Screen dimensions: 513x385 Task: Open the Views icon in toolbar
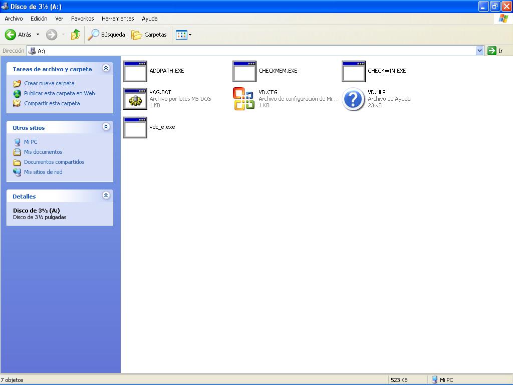[x=181, y=35]
